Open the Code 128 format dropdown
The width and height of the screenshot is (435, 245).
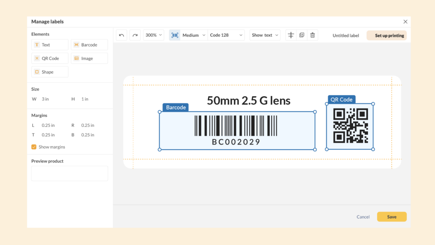(226, 35)
